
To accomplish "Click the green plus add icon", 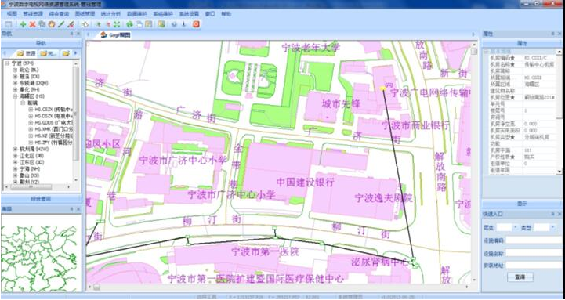I will (x=23, y=24).
